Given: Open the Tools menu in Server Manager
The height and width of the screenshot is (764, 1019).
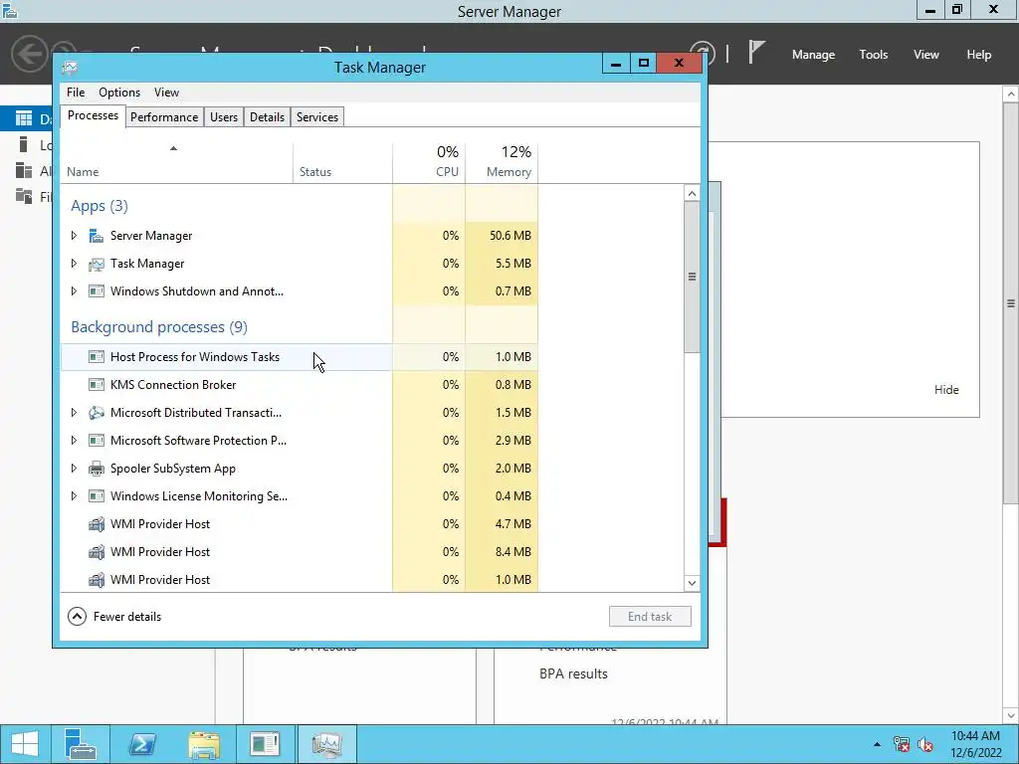Looking at the screenshot, I should coord(874,55).
